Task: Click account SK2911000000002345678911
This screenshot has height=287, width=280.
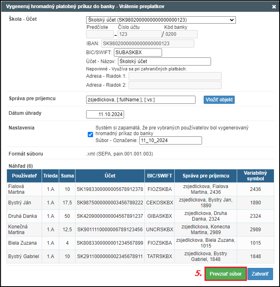Action: 110,256
